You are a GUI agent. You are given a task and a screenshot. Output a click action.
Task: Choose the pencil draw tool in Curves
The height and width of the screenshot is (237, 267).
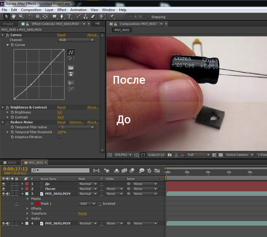[x=71, y=59]
